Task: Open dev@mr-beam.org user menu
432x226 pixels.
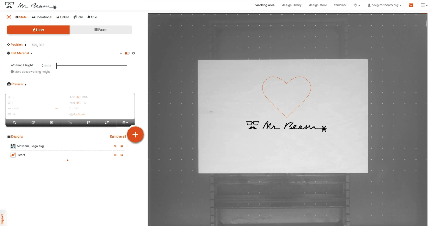Action: click(x=384, y=5)
